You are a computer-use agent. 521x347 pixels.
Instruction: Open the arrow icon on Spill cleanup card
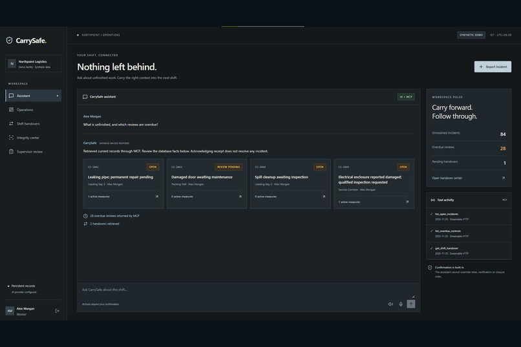pos(324,196)
